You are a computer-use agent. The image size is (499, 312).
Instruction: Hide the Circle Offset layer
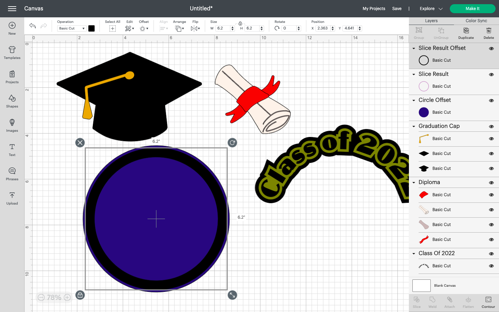[x=491, y=101]
